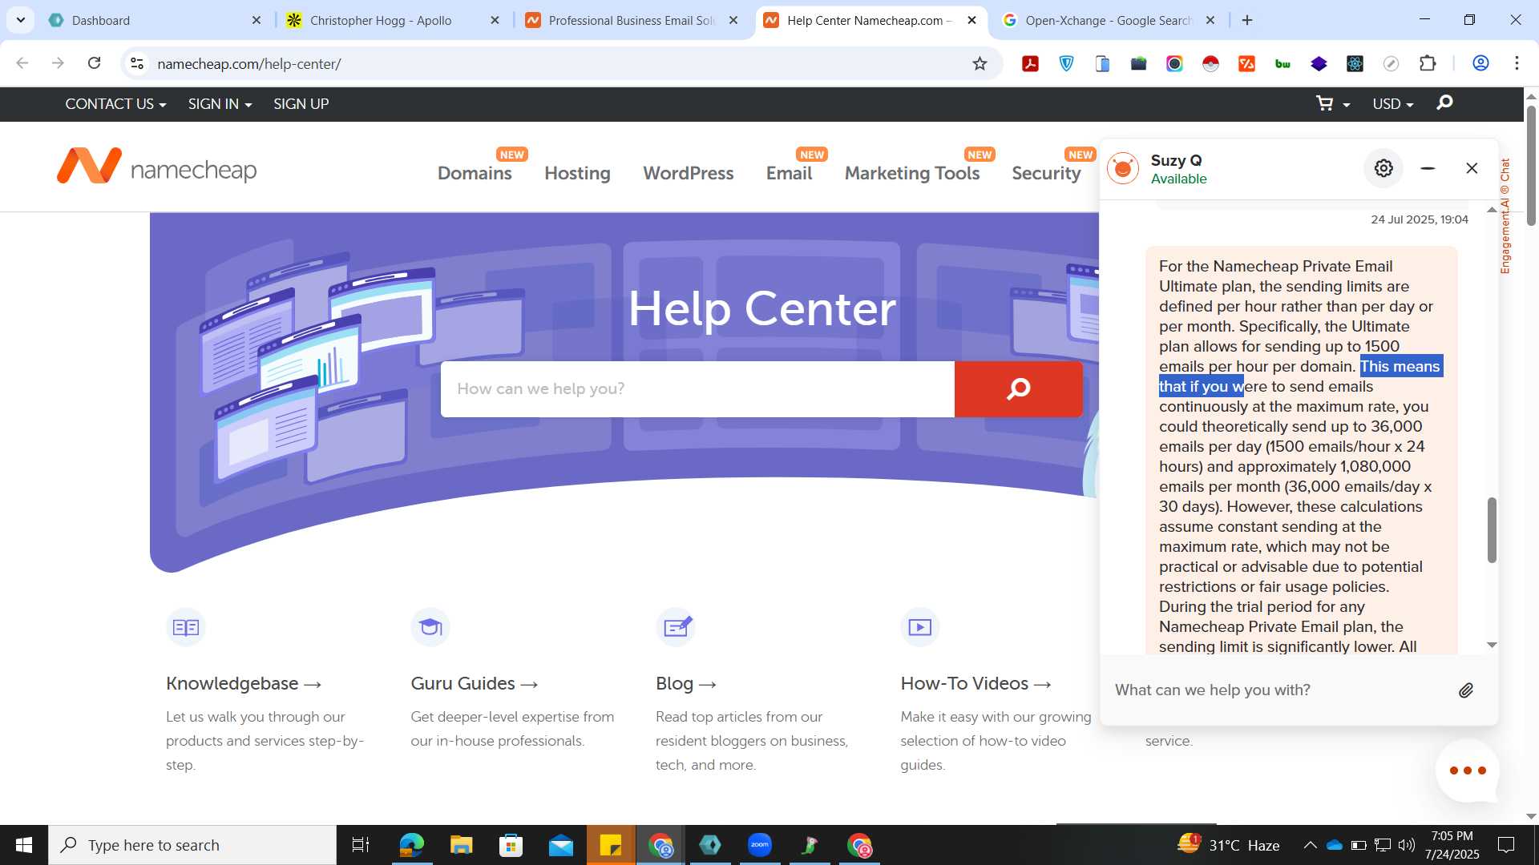Click the Windows Start button
Image resolution: width=1539 pixels, height=865 pixels.
coord(24,845)
